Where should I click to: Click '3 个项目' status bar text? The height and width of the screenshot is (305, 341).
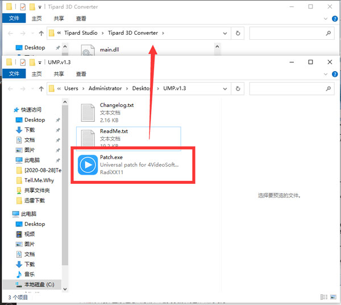click(18, 297)
